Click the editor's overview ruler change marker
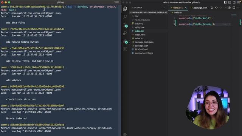The image size is (242, 136). (240, 22)
